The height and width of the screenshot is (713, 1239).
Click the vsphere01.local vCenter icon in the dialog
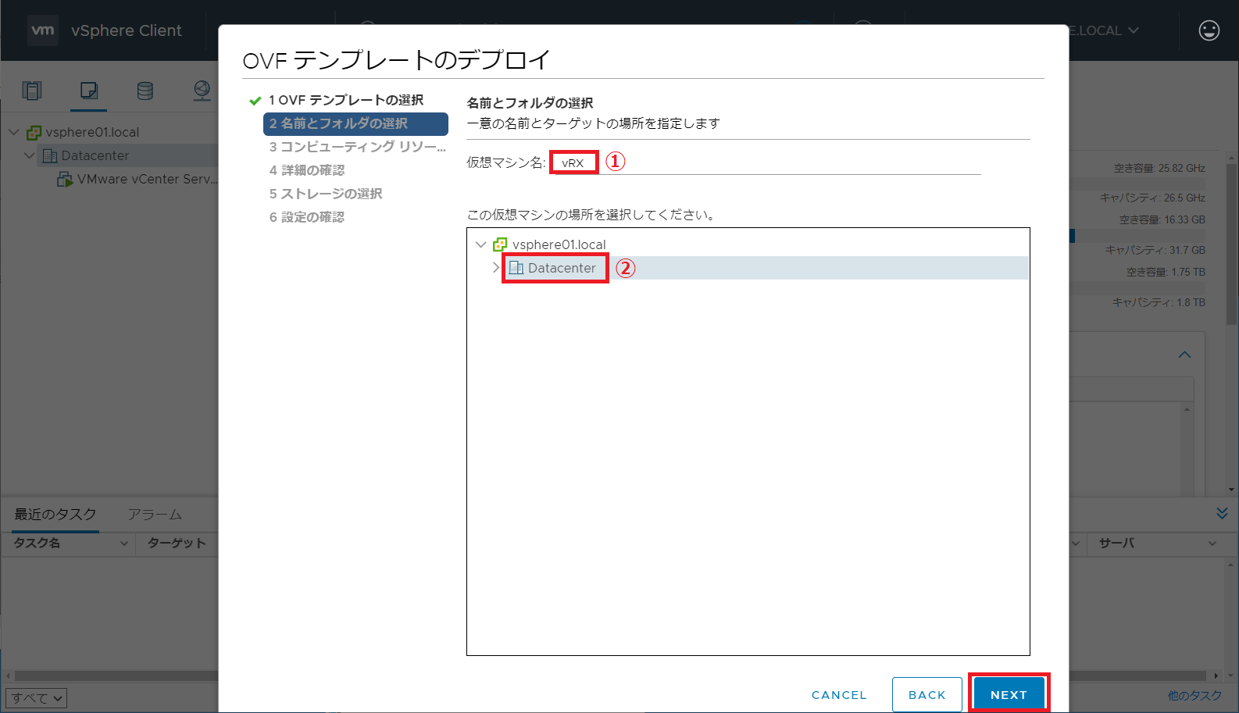point(500,244)
